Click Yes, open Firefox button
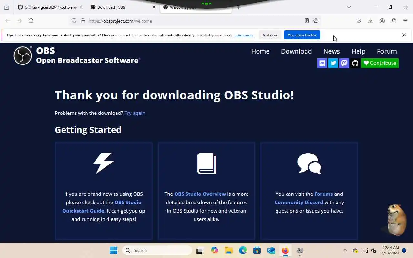The width and height of the screenshot is (413, 258). tap(302, 35)
